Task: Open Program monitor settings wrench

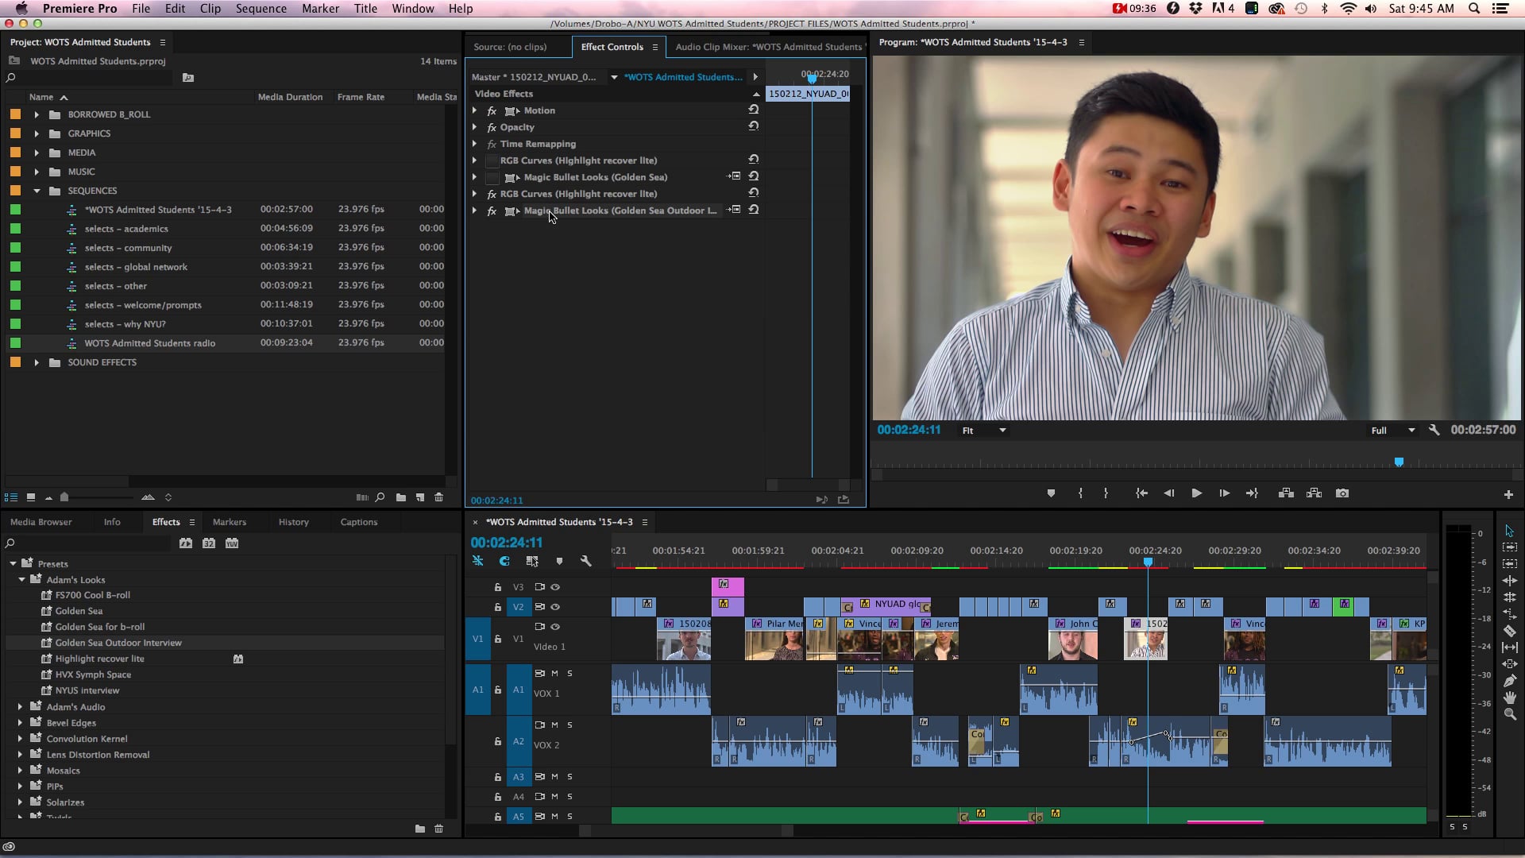Action: tap(1434, 430)
